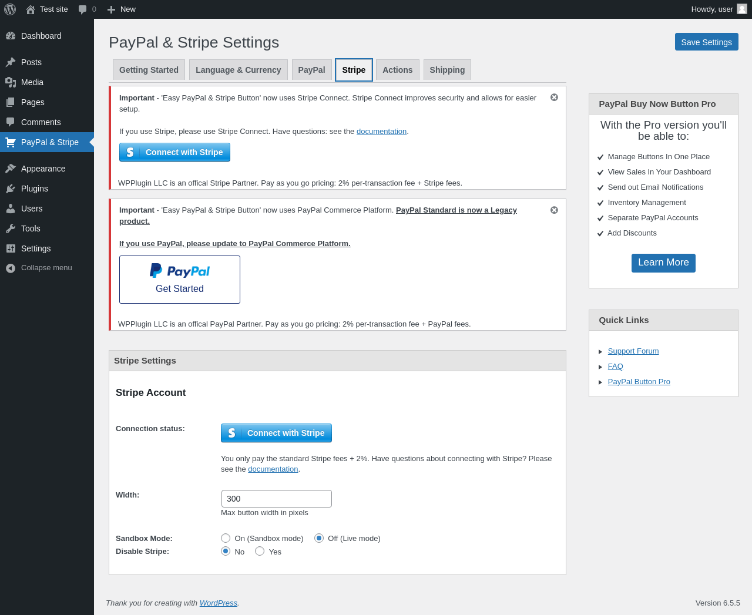
Task: Expand the New content menu
Action: pyautogui.click(x=122, y=9)
